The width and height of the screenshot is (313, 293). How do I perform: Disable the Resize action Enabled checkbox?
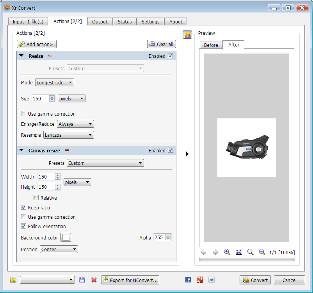[170, 56]
